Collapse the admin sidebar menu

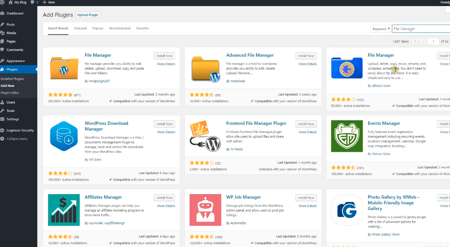[17, 139]
